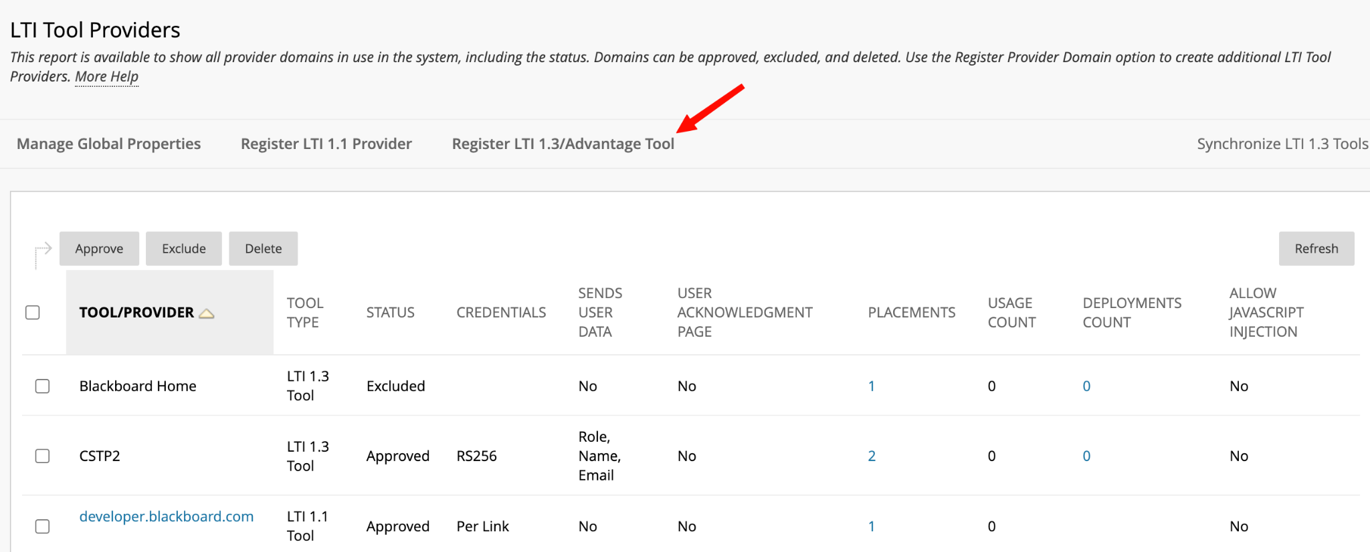The width and height of the screenshot is (1370, 552).
Task: Open CSTP2 placements count link
Action: pyautogui.click(x=872, y=456)
